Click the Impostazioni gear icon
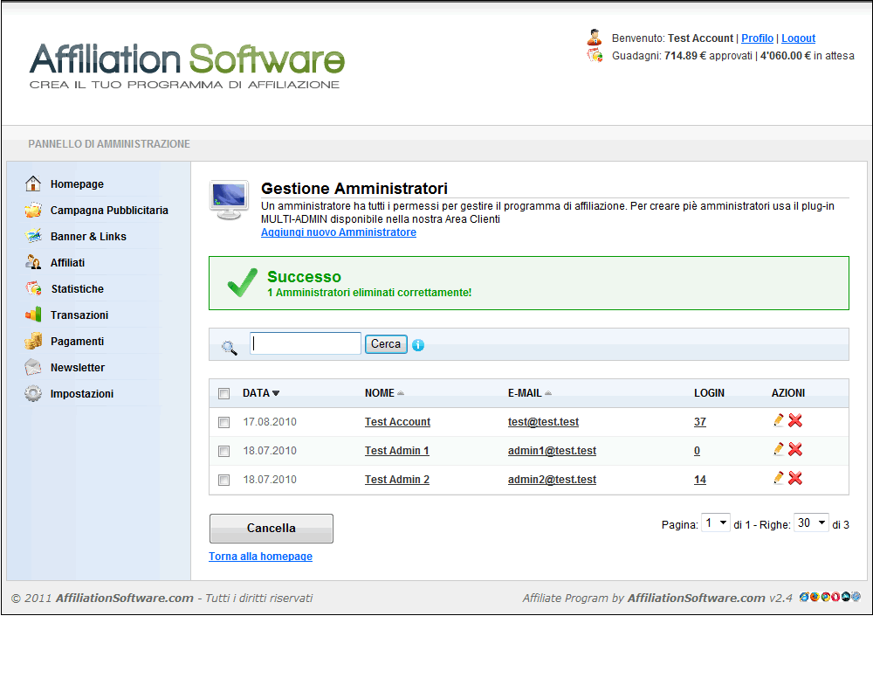 [33, 393]
